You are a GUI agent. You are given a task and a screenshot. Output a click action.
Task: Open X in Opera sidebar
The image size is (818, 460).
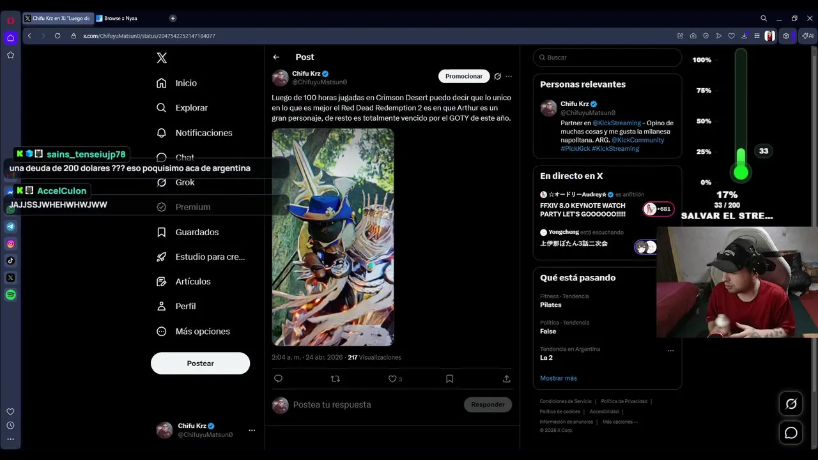(10, 278)
